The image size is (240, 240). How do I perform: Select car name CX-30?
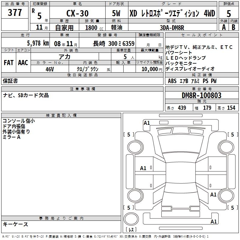pos(77,13)
